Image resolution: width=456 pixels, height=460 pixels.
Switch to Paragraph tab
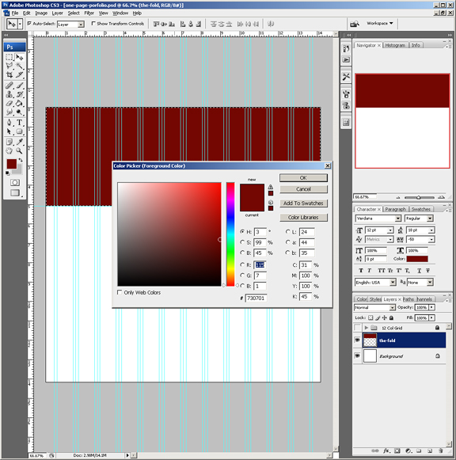[x=395, y=209]
